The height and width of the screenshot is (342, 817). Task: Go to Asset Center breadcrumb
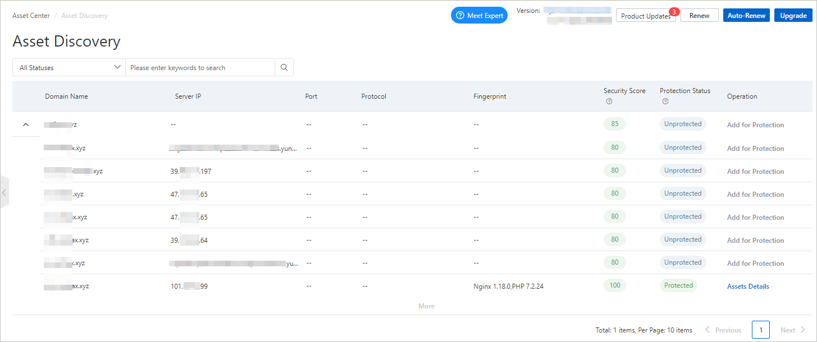click(31, 16)
